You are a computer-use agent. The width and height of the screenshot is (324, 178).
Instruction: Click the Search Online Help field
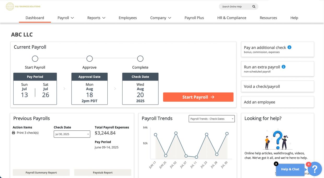[235, 7]
